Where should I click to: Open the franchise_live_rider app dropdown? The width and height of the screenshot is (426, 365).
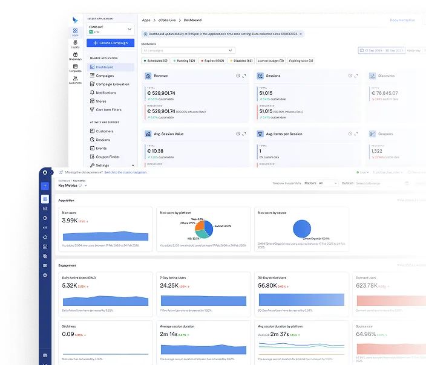388,172
